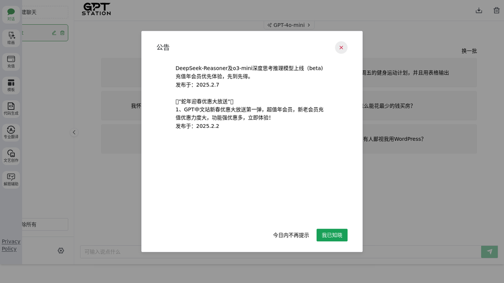Click the download icon at top right
This screenshot has width=504, height=283.
[x=479, y=10]
